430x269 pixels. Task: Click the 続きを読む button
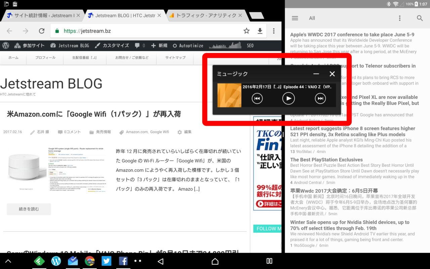click(x=29, y=209)
